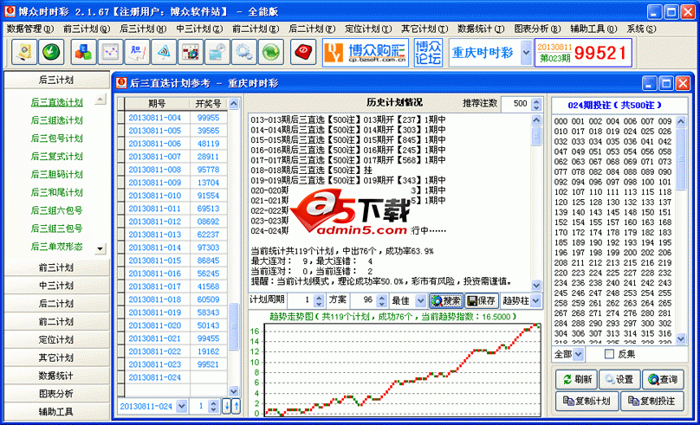Screen dimensions: 700x425
Task: Click the 复制计划 button
Action: pos(587,401)
